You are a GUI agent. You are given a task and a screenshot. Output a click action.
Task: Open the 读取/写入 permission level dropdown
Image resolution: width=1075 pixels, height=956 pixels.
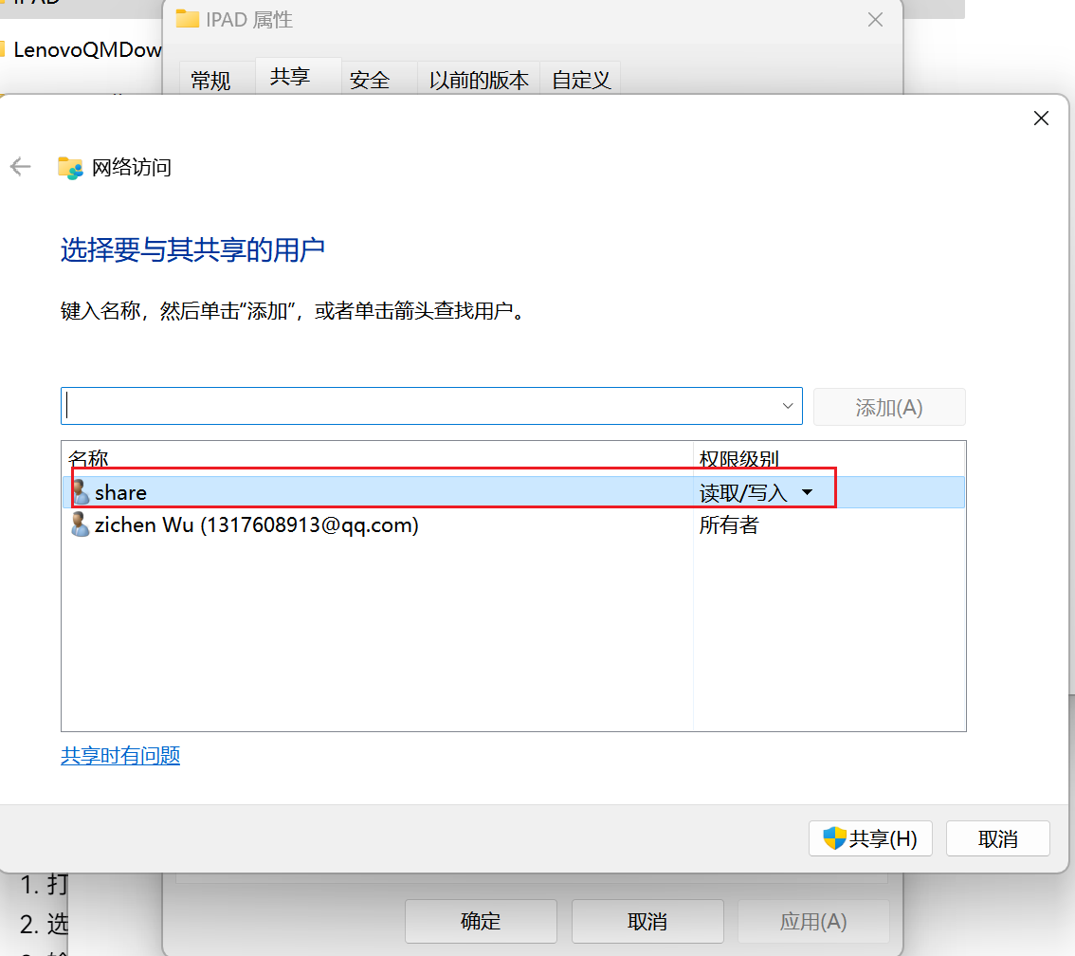(x=808, y=492)
